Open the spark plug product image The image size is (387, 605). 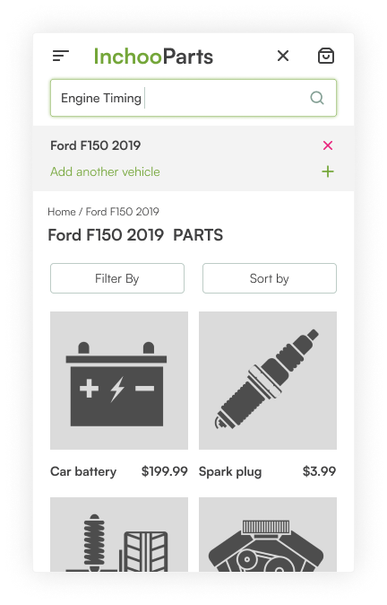pos(268,381)
